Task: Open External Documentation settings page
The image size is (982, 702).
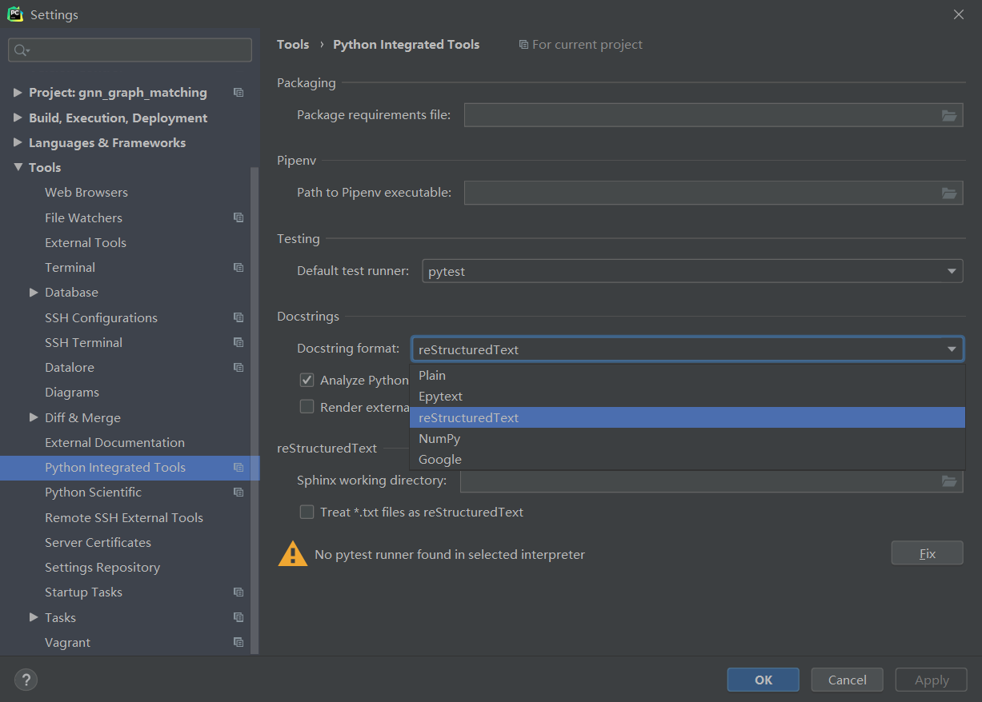Action: (114, 442)
